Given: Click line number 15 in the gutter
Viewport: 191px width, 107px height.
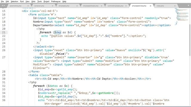Looking at the screenshot, I should (4, 11).
